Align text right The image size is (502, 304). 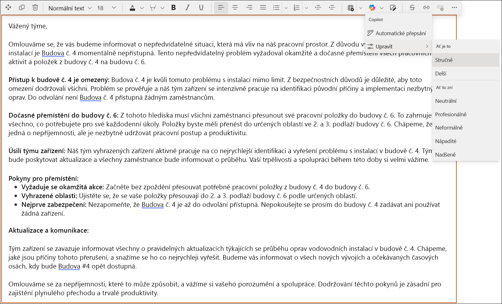[x=249, y=8]
